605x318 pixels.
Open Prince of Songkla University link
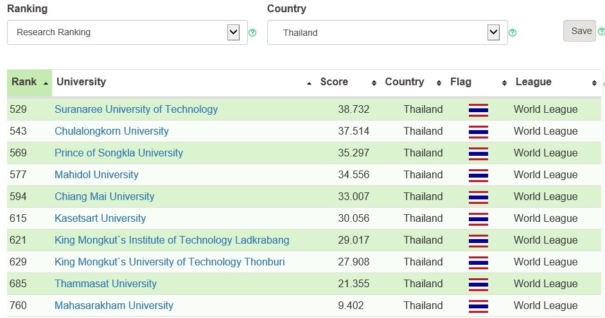(x=118, y=153)
